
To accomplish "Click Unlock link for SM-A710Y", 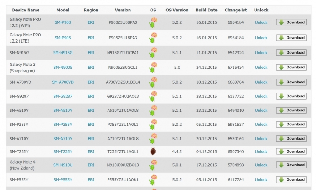I will 261,139.
